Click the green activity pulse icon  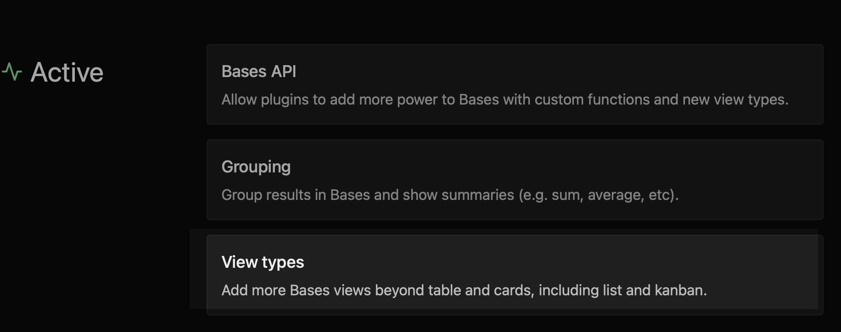[12, 72]
